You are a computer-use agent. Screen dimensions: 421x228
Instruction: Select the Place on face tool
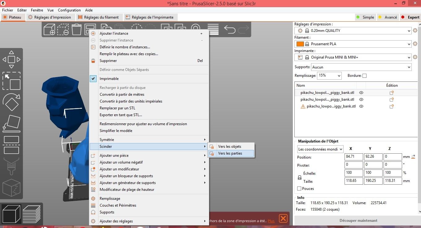coord(11,123)
